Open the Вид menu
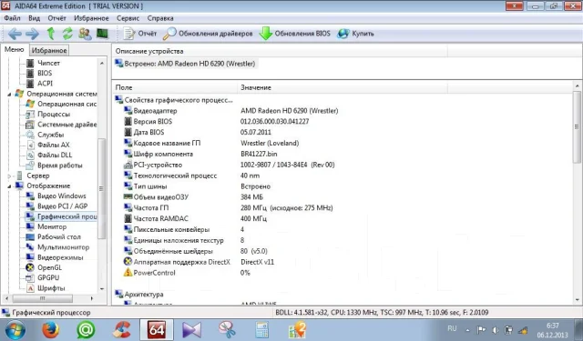 (x=35, y=18)
